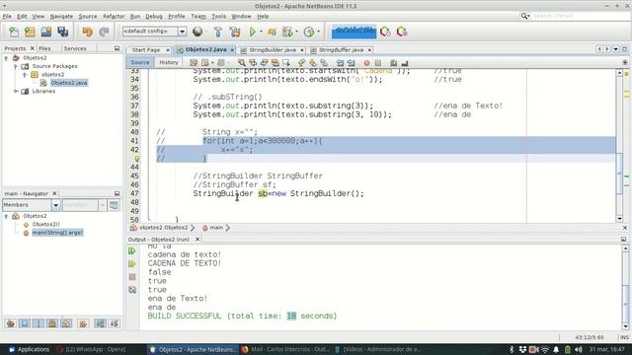Switch to the Services panel tab
The width and height of the screenshot is (632, 355).
pyautogui.click(x=75, y=48)
